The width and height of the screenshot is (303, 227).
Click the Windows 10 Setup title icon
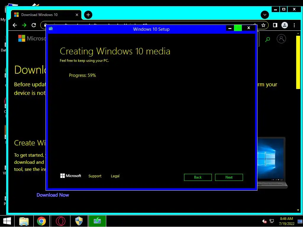tap(51, 29)
